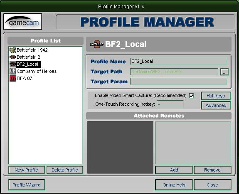The image size is (239, 194).
Task: Click the Target Path field
Action: [174, 72]
